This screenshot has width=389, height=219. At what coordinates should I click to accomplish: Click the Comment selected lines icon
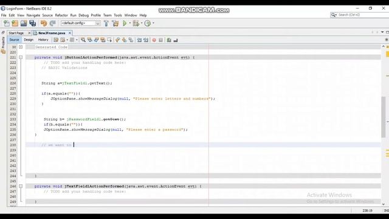click(x=169, y=40)
